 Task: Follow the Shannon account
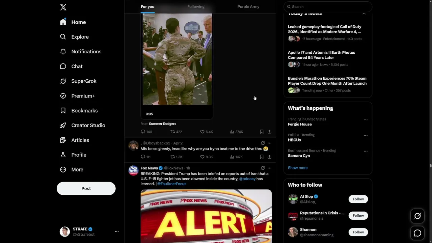(x=358, y=232)
